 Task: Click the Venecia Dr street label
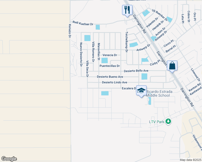coord(110,55)
